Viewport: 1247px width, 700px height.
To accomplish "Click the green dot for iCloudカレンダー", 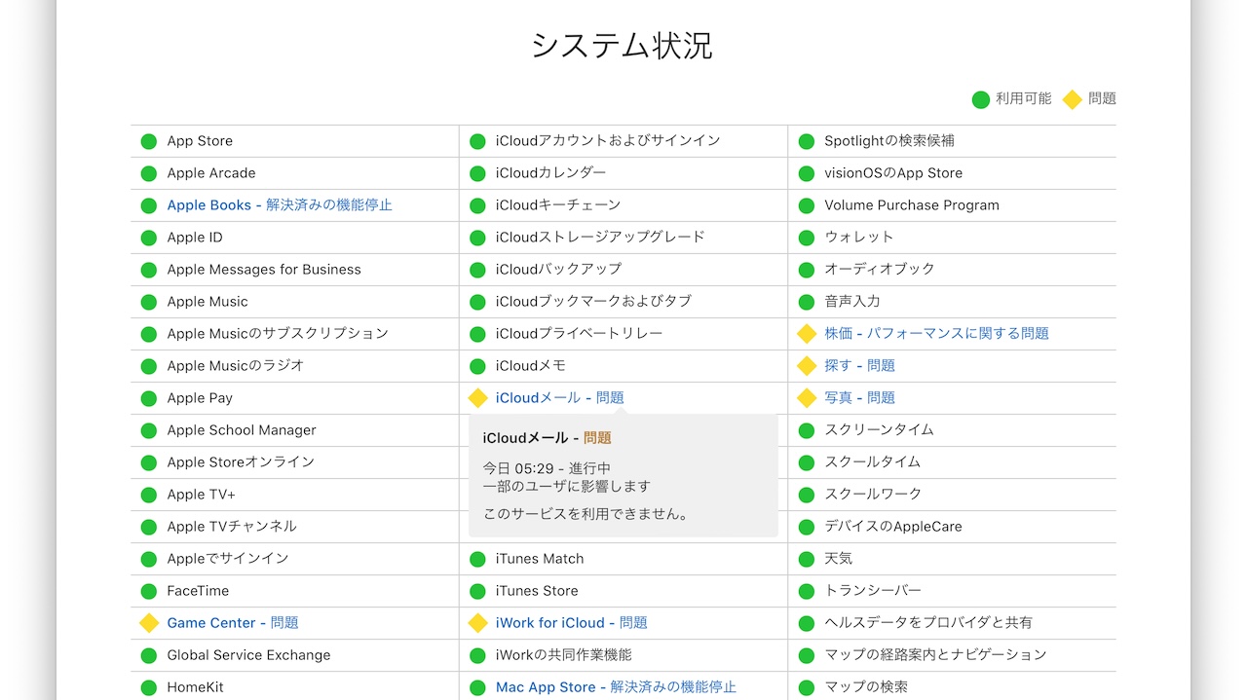I will tap(477, 173).
